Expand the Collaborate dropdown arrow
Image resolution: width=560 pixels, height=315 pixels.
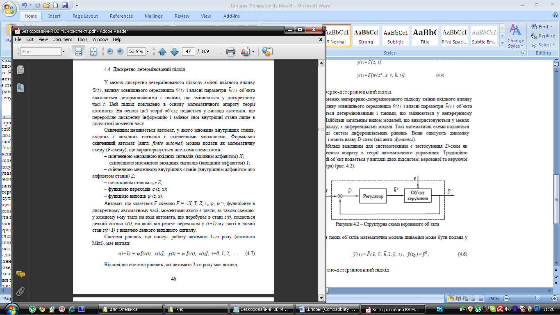(254, 52)
